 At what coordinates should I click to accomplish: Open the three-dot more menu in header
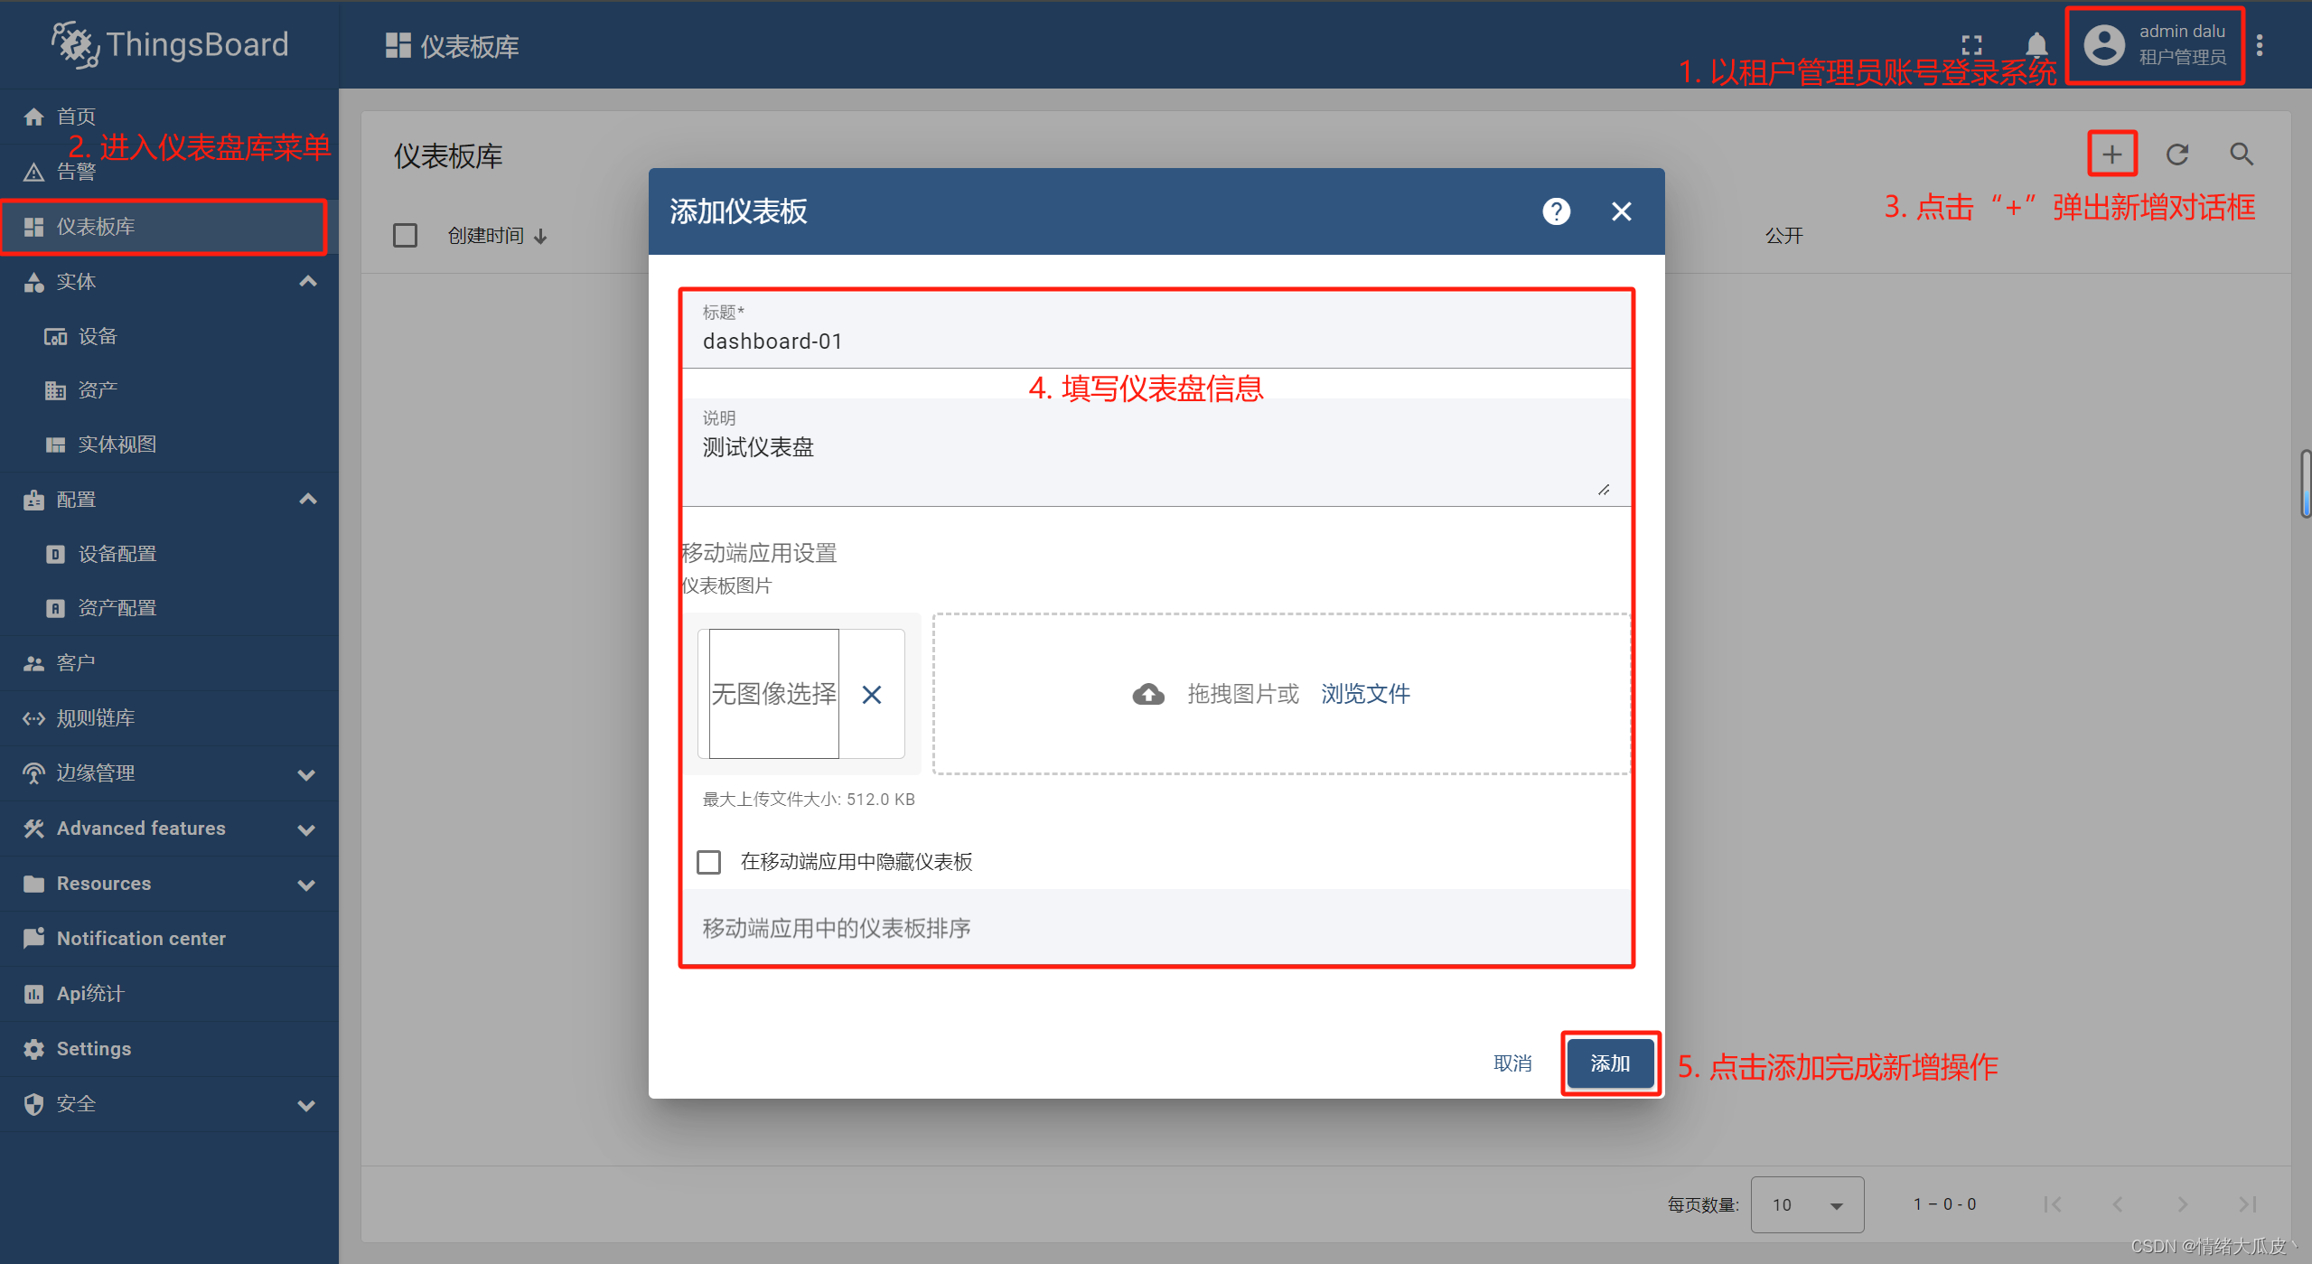[2260, 44]
